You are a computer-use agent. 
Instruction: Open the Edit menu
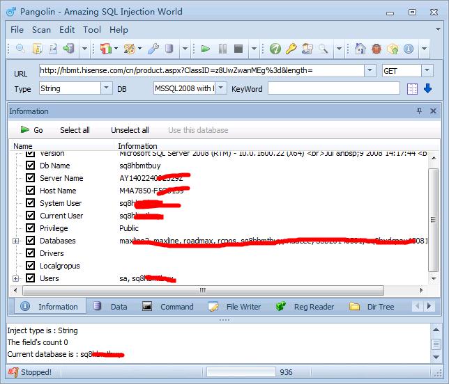coord(67,30)
